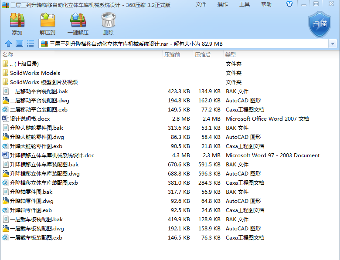Open the 工具 menu
Viewport: 340px width, 260px height.
(245, 4)
